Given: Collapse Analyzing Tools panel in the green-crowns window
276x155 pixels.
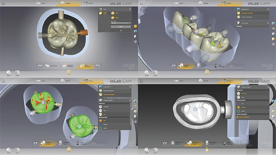Looking at the screenshot, I should [130, 87].
